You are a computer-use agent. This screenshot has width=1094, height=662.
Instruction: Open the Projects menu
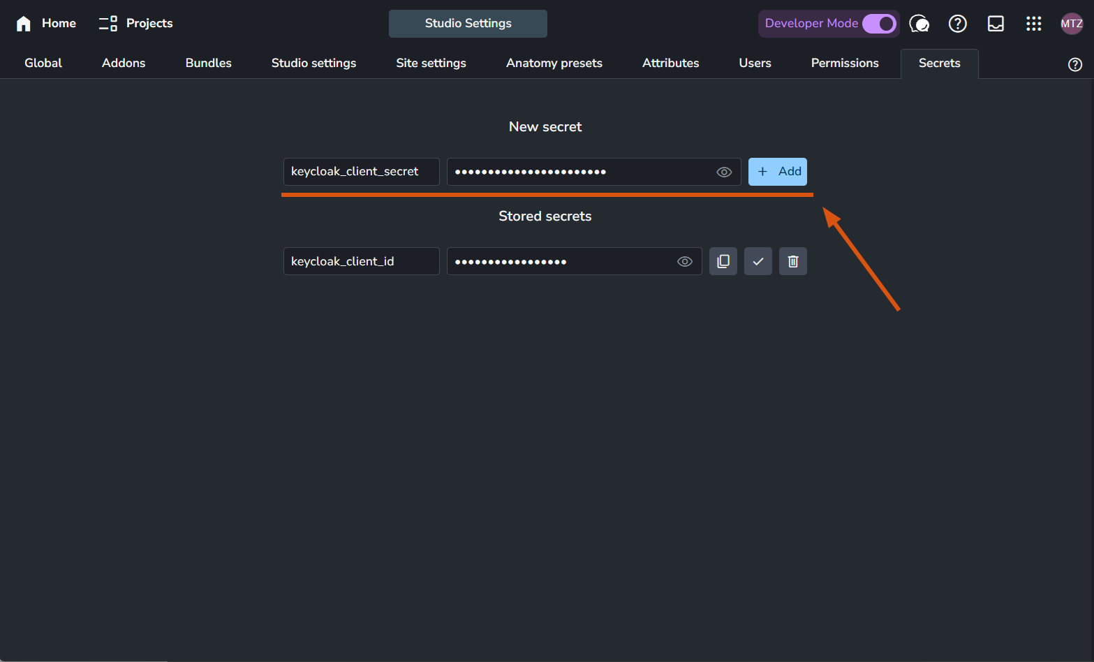(136, 24)
